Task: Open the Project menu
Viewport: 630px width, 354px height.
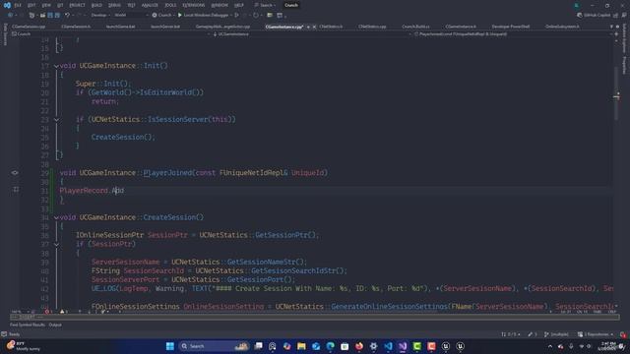Action: point(77,5)
